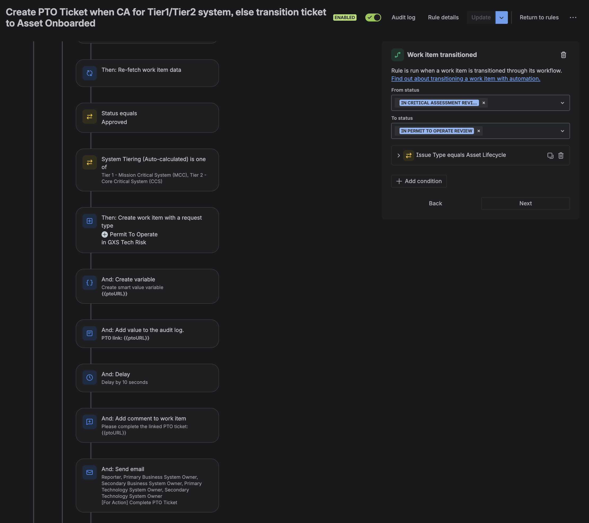Viewport: 589px width, 523px height.
Task: Click the rule title heading
Action: [166, 17]
